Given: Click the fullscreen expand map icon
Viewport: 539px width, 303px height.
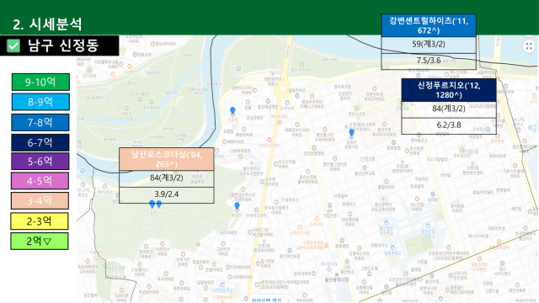Looking at the screenshot, I should [529, 46].
